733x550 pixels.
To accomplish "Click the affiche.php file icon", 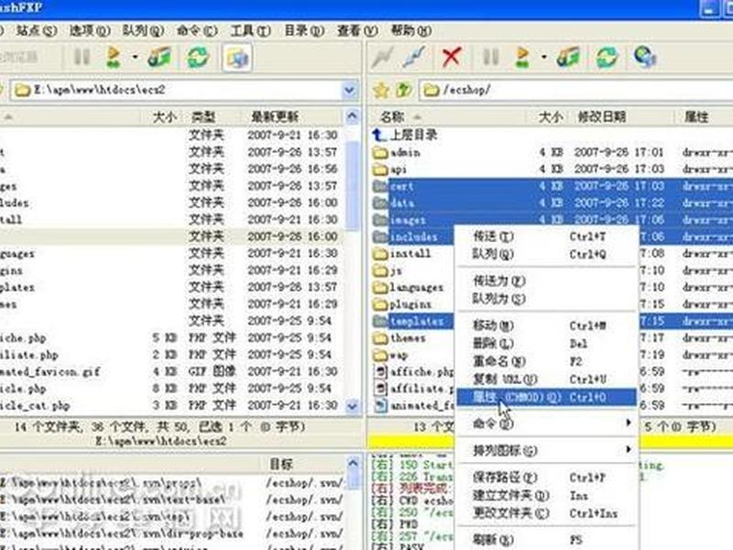I will coord(381,372).
